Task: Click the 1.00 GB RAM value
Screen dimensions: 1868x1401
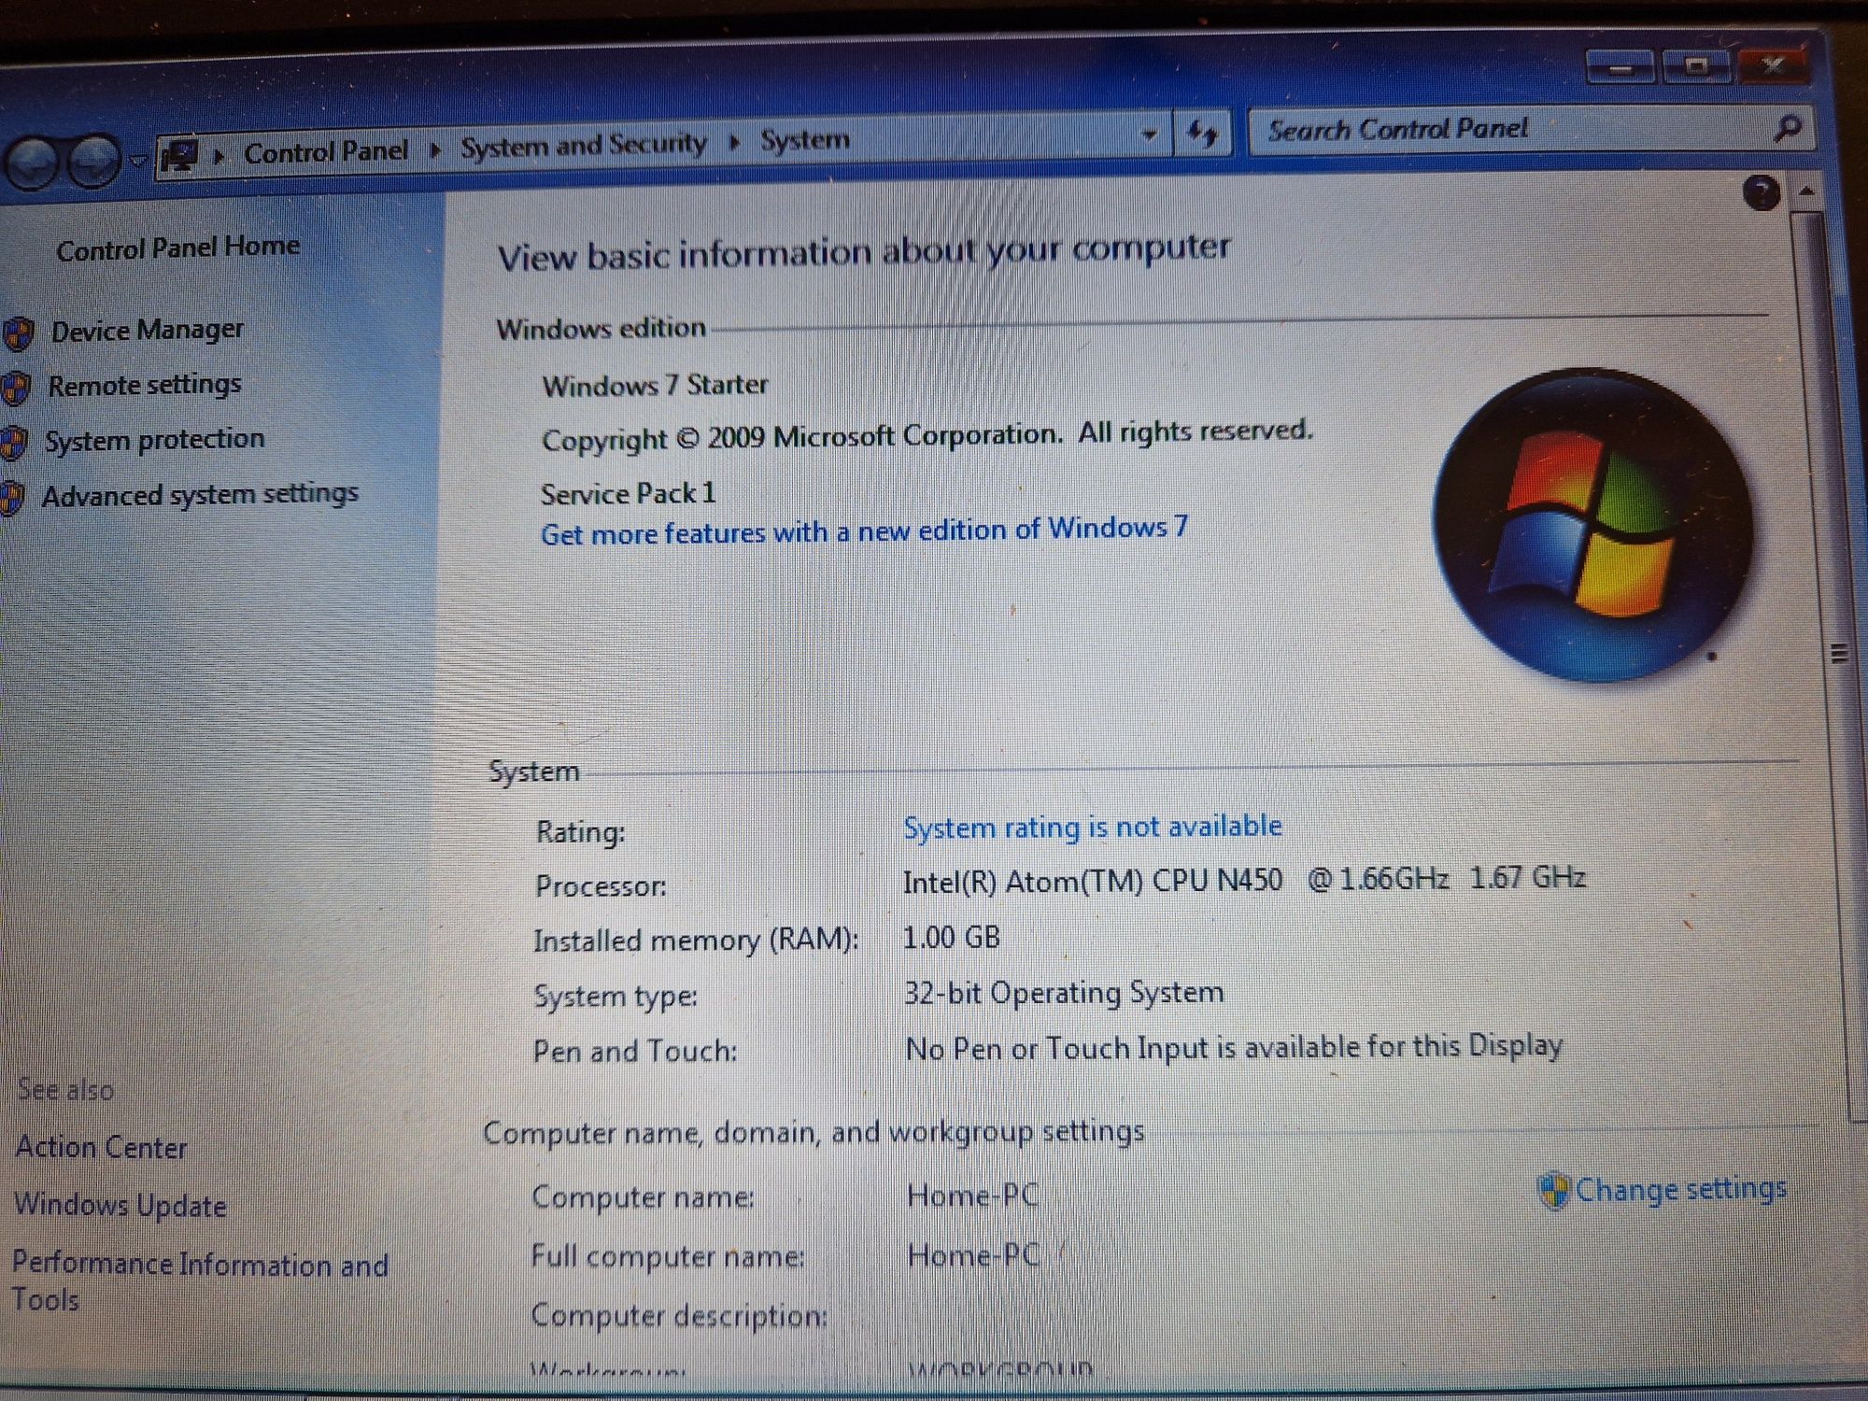Action: pyautogui.click(x=951, y=937)
